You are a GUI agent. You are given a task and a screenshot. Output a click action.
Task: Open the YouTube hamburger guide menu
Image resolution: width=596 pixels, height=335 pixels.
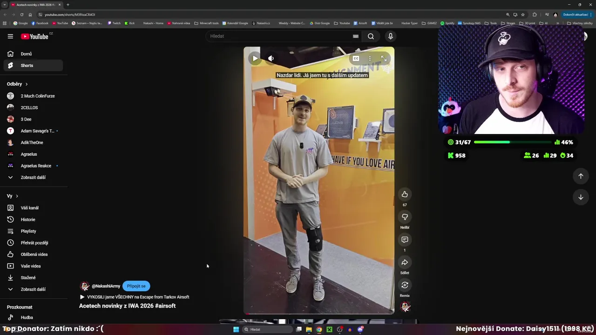coord(10,36)
